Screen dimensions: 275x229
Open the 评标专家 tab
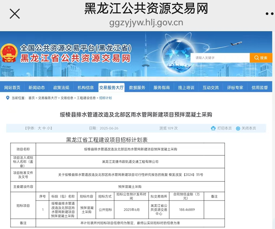[x=235, y=87]
